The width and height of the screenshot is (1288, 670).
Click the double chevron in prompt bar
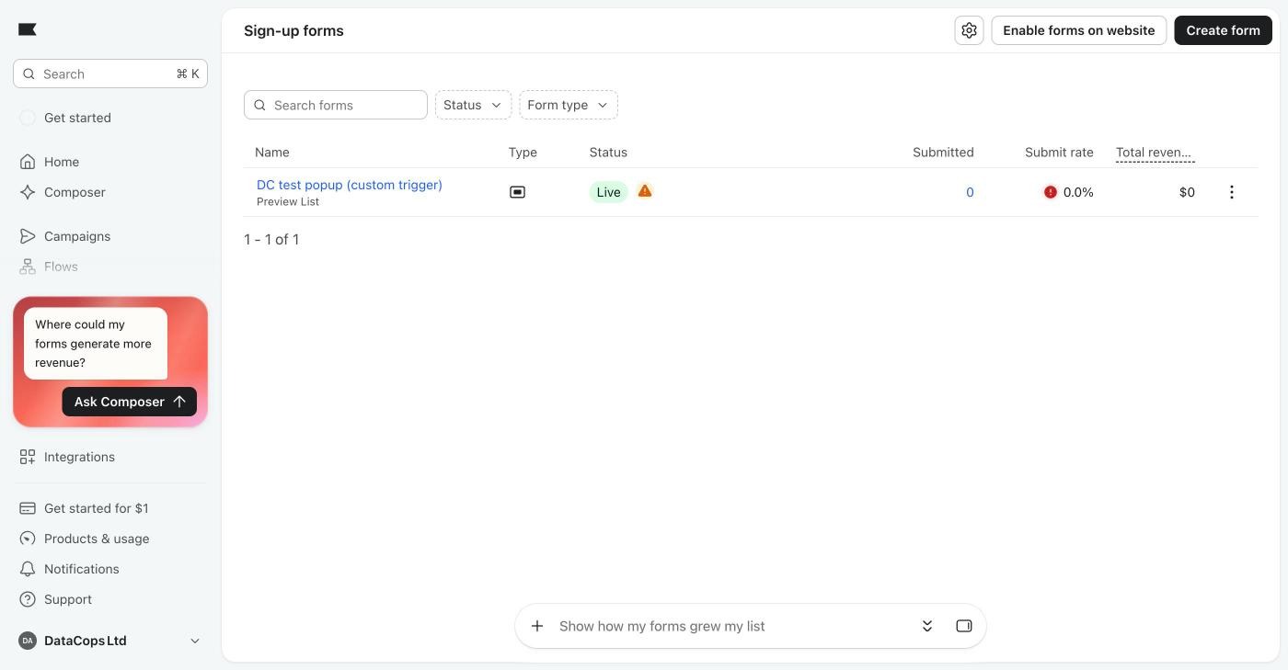coord(927,626)
